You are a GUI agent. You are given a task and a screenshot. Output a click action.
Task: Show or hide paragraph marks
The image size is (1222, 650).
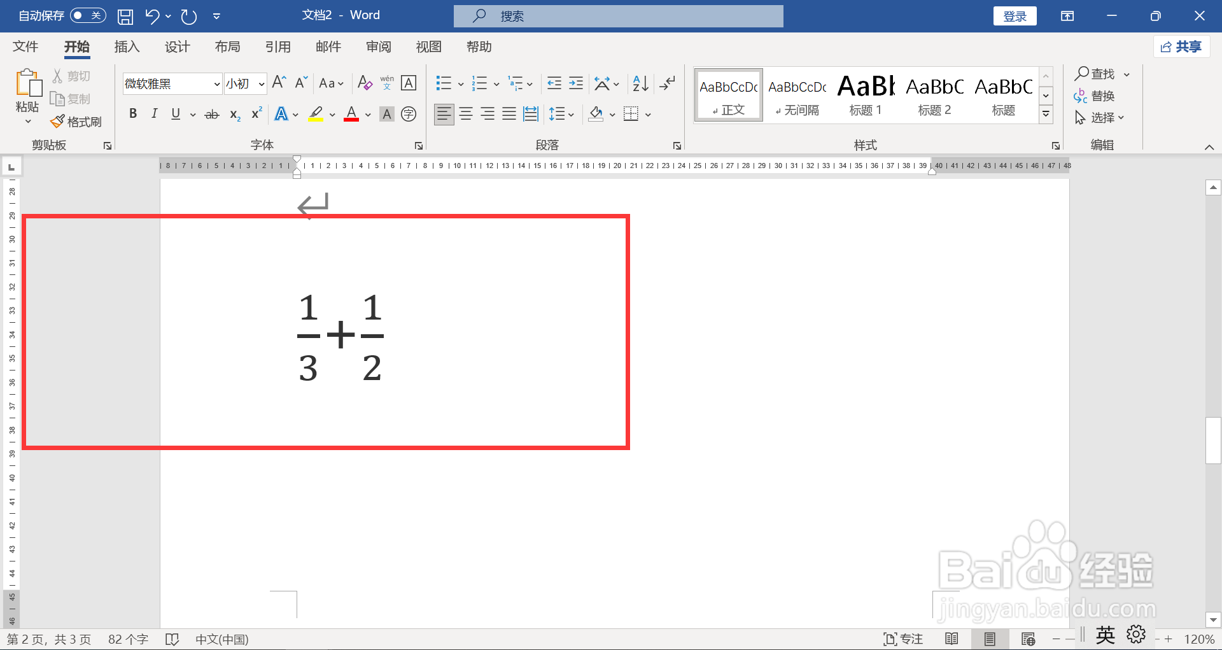[x=667, y=83]
